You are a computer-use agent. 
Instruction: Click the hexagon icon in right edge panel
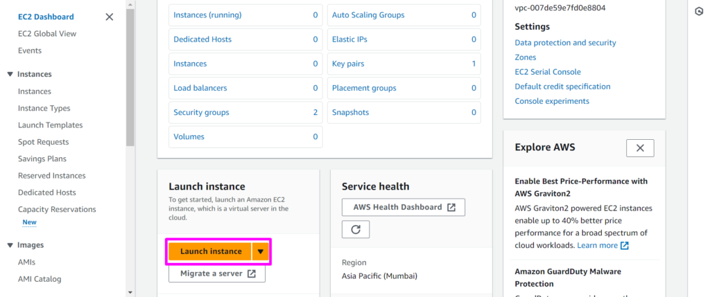(x=699, y=12)
